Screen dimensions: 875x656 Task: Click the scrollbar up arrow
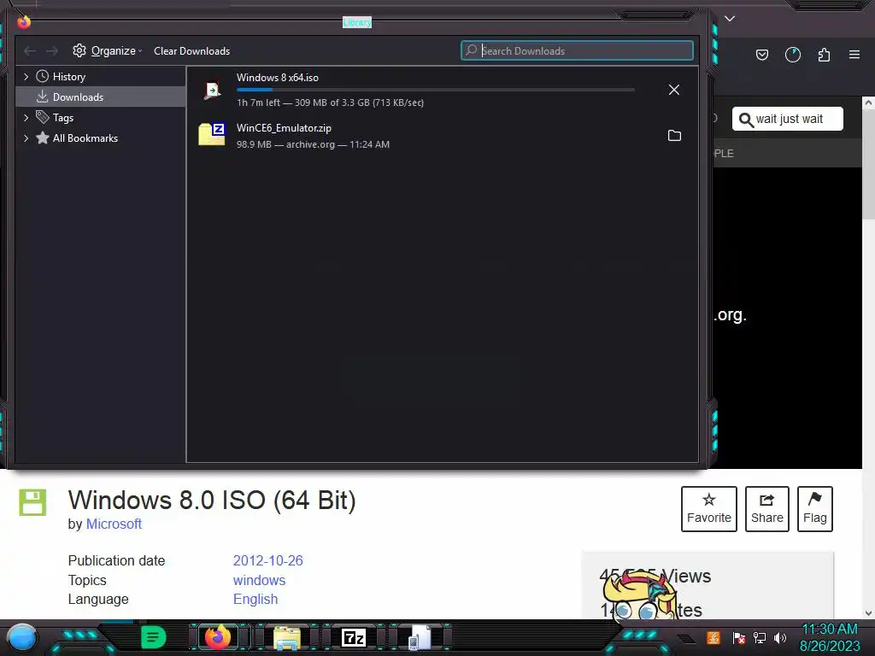pyautogui.click(x=868, y=102)
